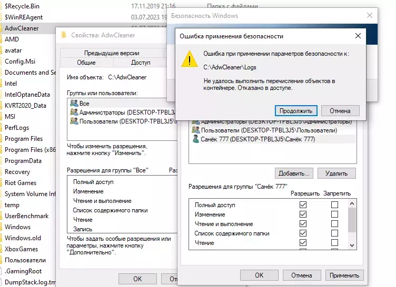Select temp folder in Explorer
The width and height of the screenshot is (396, 287).
tap(12, 205)
